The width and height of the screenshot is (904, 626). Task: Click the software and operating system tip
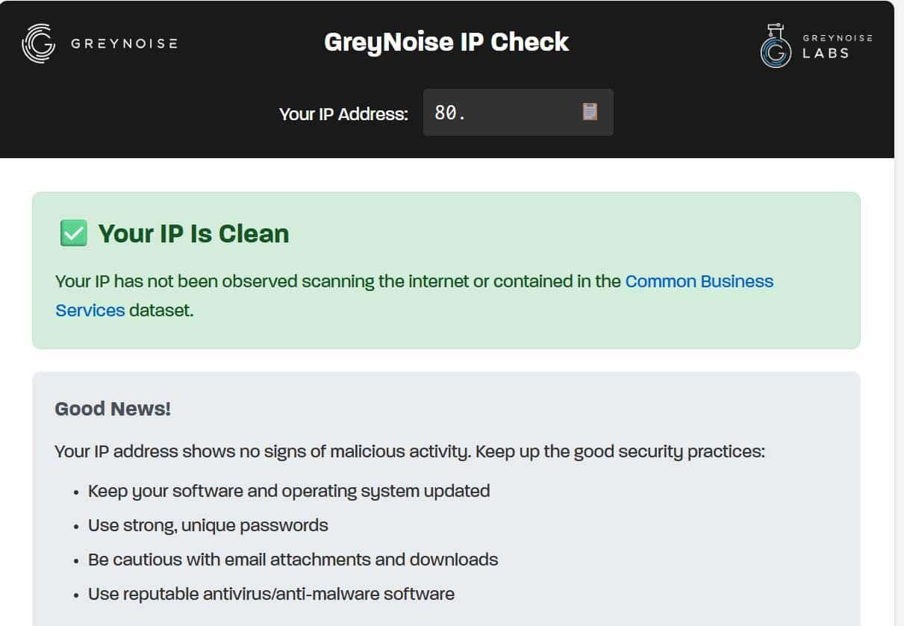coord(289,491)
